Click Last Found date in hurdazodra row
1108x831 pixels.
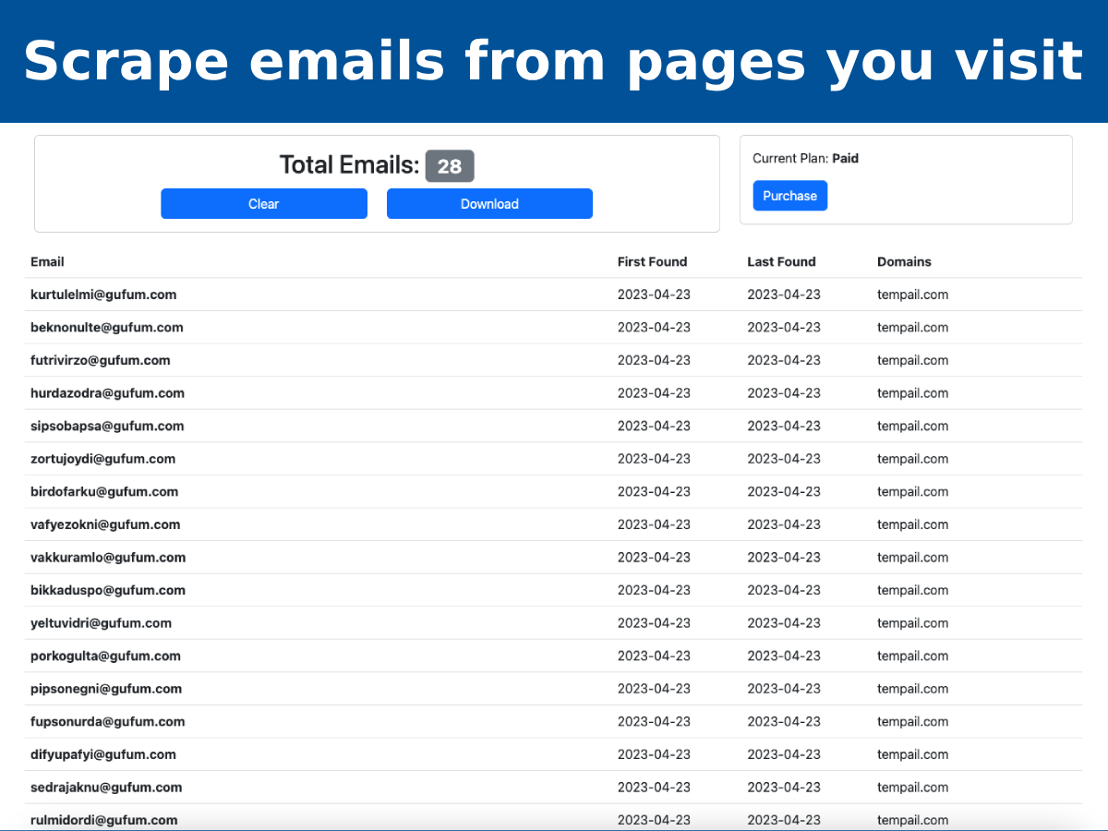784,393
